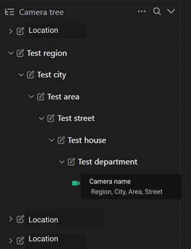Expand the bottom-most Location node

pyautogui.click(x=11, y=241)
